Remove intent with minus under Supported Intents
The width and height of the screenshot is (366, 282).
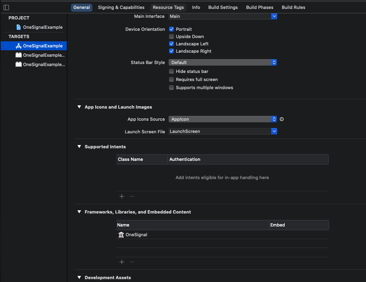pyautogui.click(x=132, y=197)
